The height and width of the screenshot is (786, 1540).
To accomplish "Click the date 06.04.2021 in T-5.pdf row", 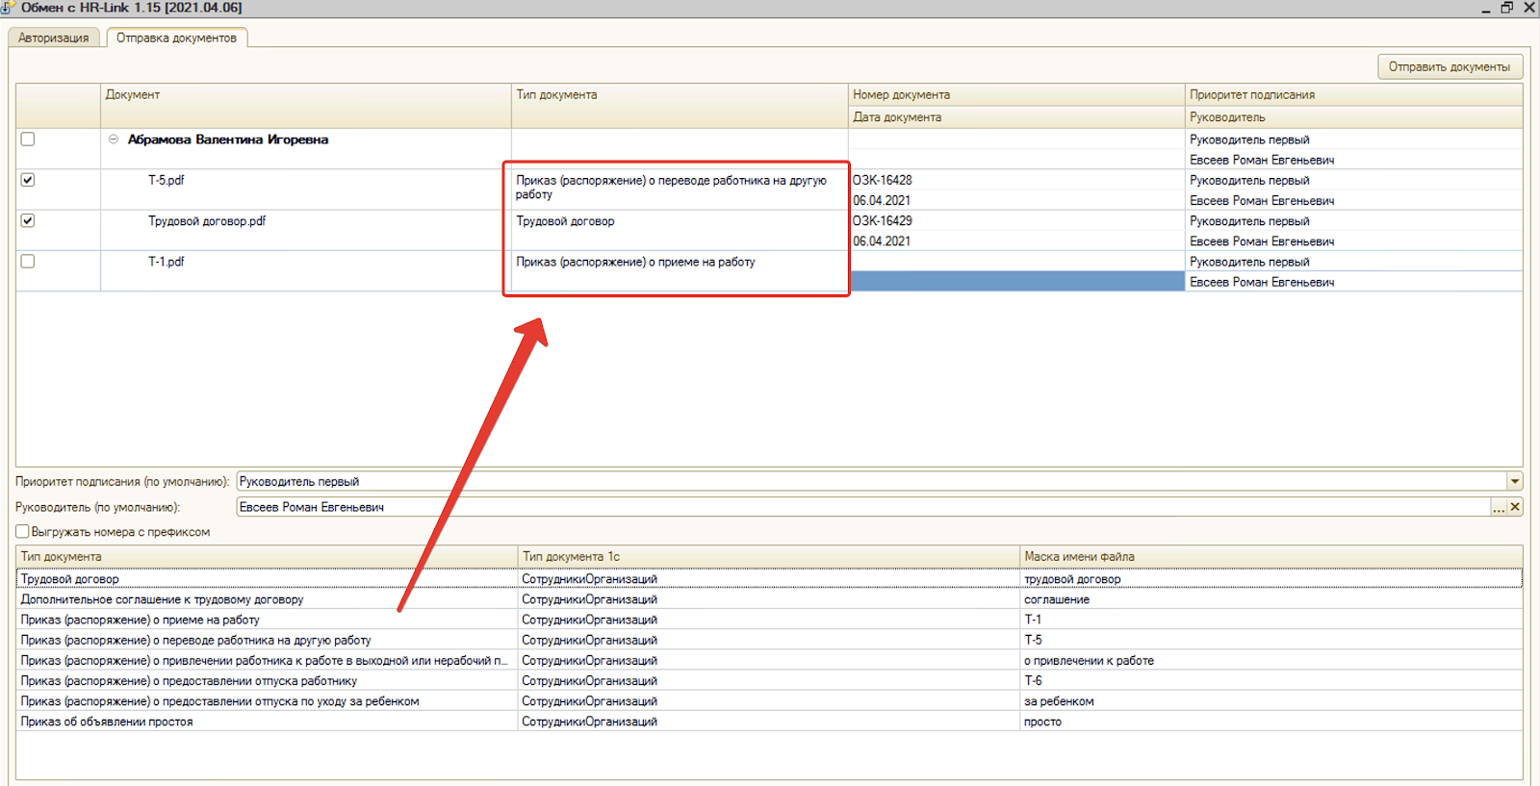I will point(882,200).
